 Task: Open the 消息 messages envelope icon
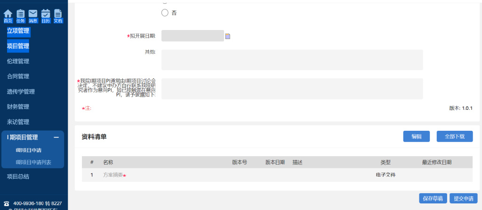[x=33, y=15]
